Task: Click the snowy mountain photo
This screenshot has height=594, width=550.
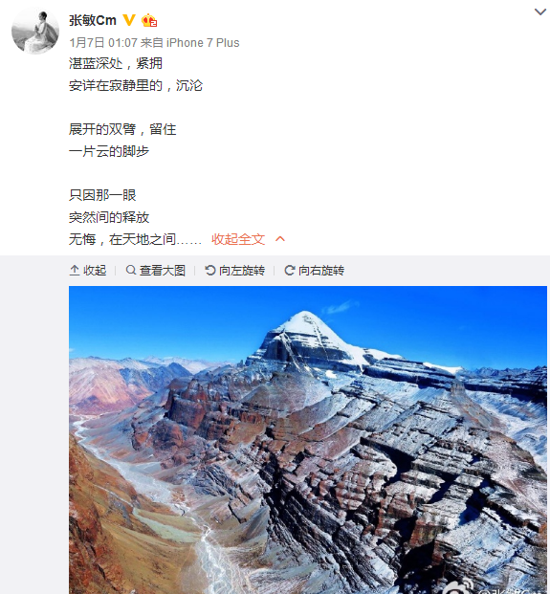Action: click(x=308, y=440)
